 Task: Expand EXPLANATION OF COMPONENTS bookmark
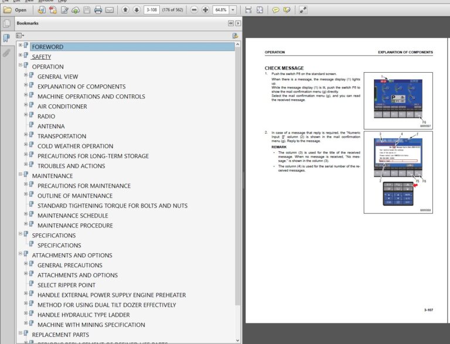[x=26, y=85]
